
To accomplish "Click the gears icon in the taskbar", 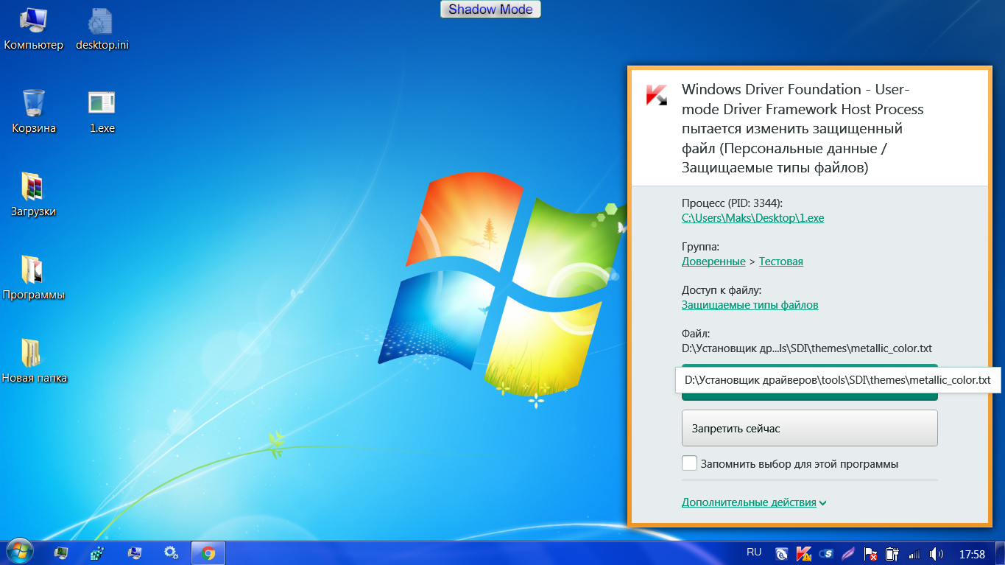I will click(171, 552).
